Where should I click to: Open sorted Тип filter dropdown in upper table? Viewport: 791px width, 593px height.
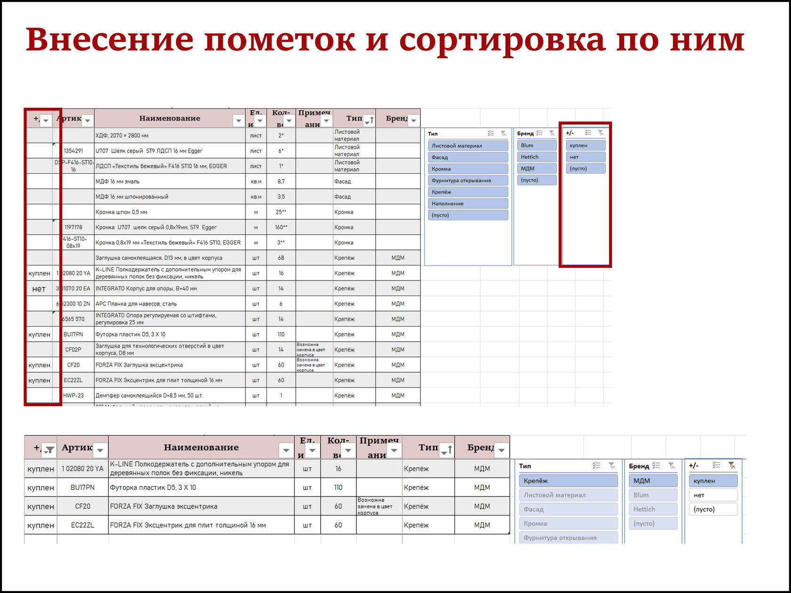point(369,120)
